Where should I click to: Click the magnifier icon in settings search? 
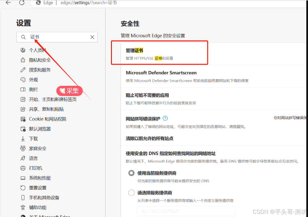pyautogui.click(x=23, y=37)
